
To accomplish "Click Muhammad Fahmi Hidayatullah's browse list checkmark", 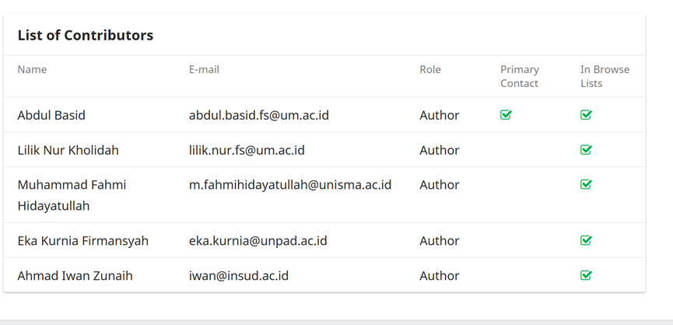I will (586, 184).
